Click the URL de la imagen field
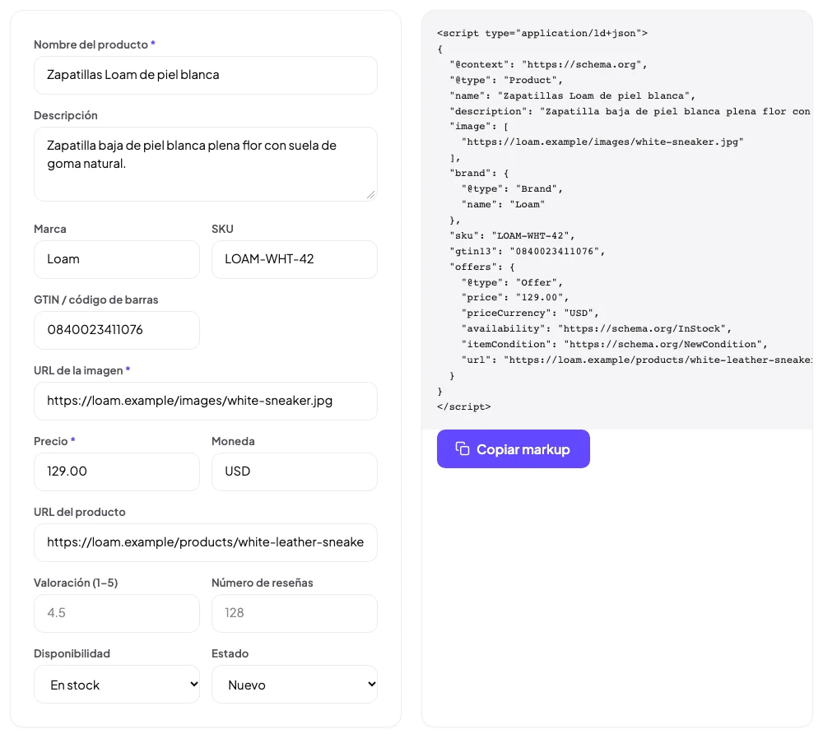The width and height of the screenshot is (823, 734). (x=206, y=401)
